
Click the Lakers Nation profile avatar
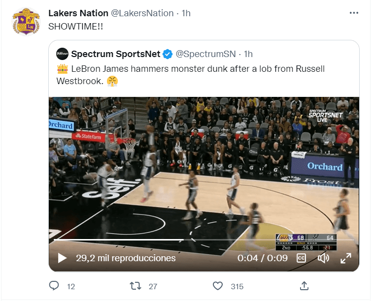[27, 22]
